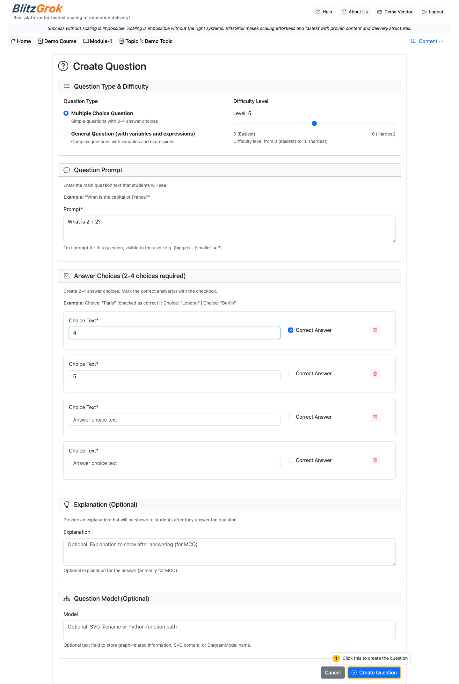Viewport: 459px width, 684px height.
Task: Click the Explanation lightbulb icon
Action: tap(67, 504)
